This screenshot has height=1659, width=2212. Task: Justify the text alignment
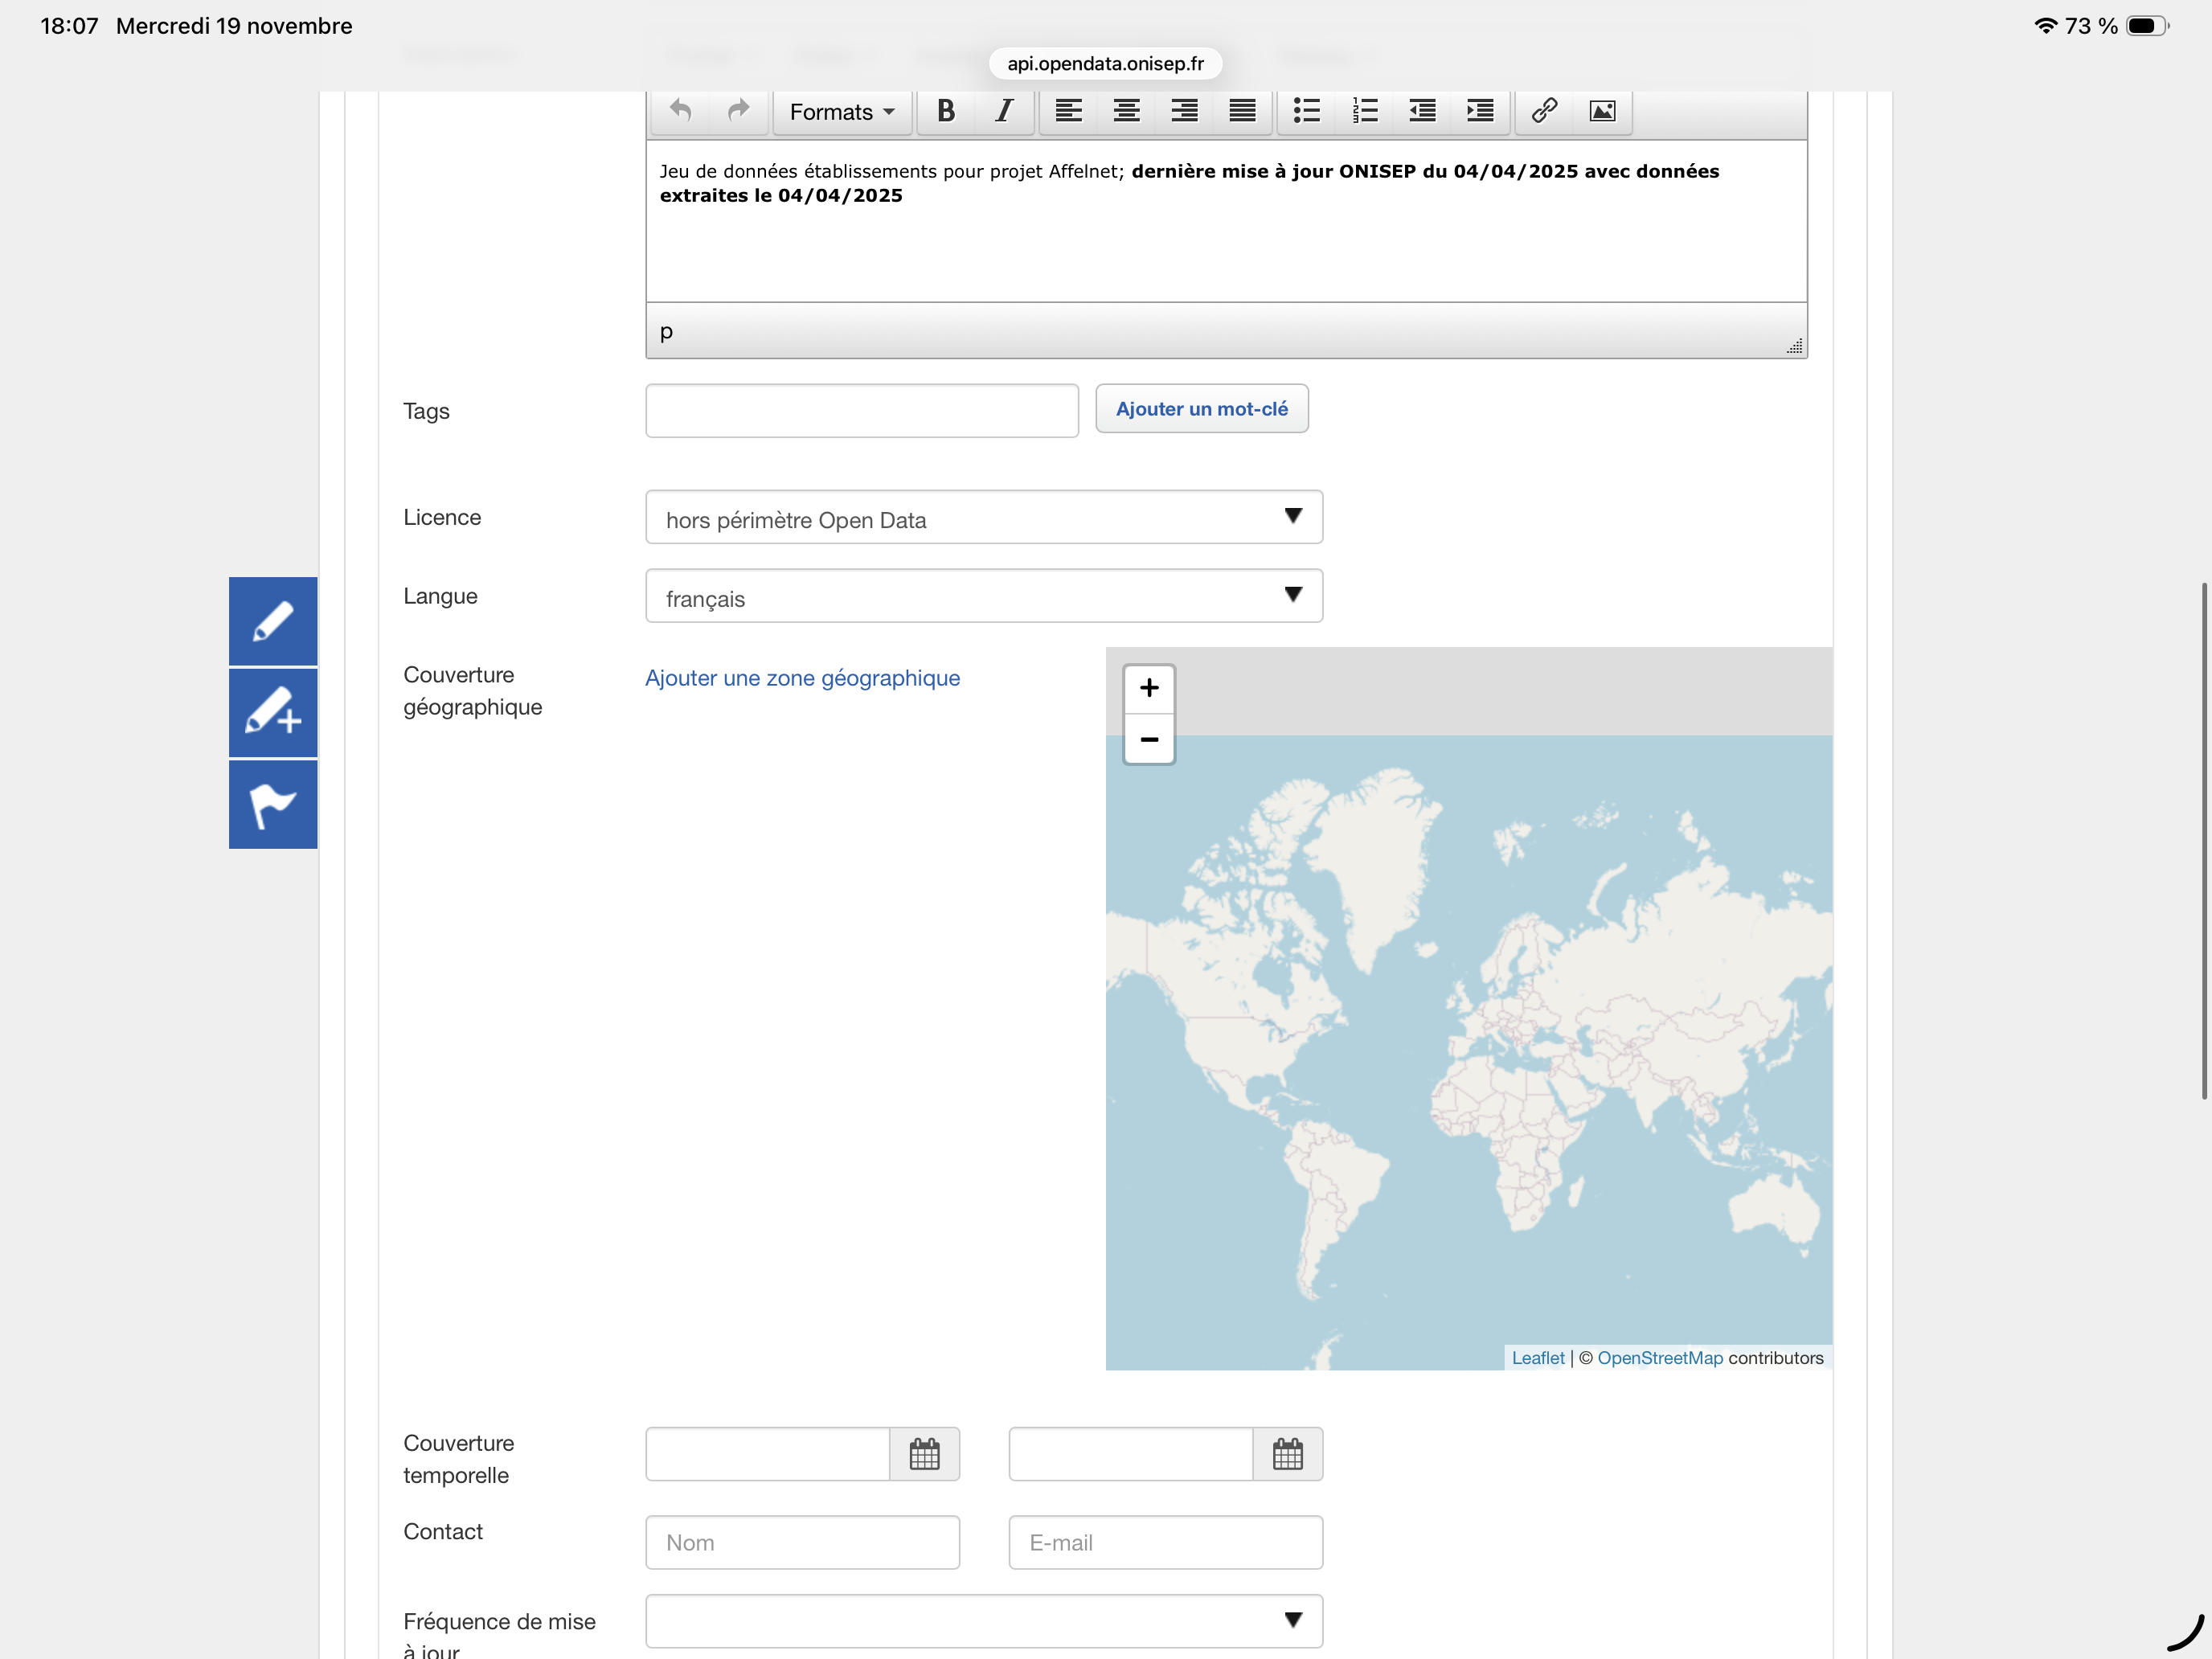1242,111
